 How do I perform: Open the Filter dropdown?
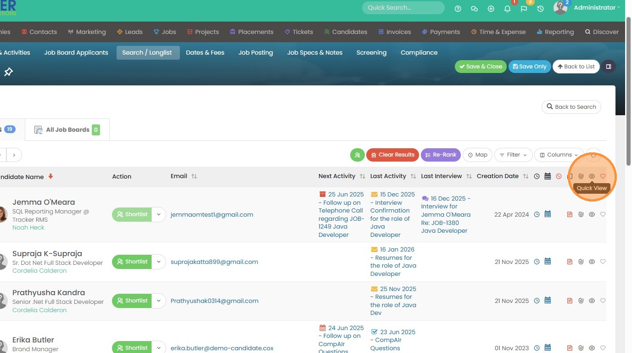tap(514, 155)
